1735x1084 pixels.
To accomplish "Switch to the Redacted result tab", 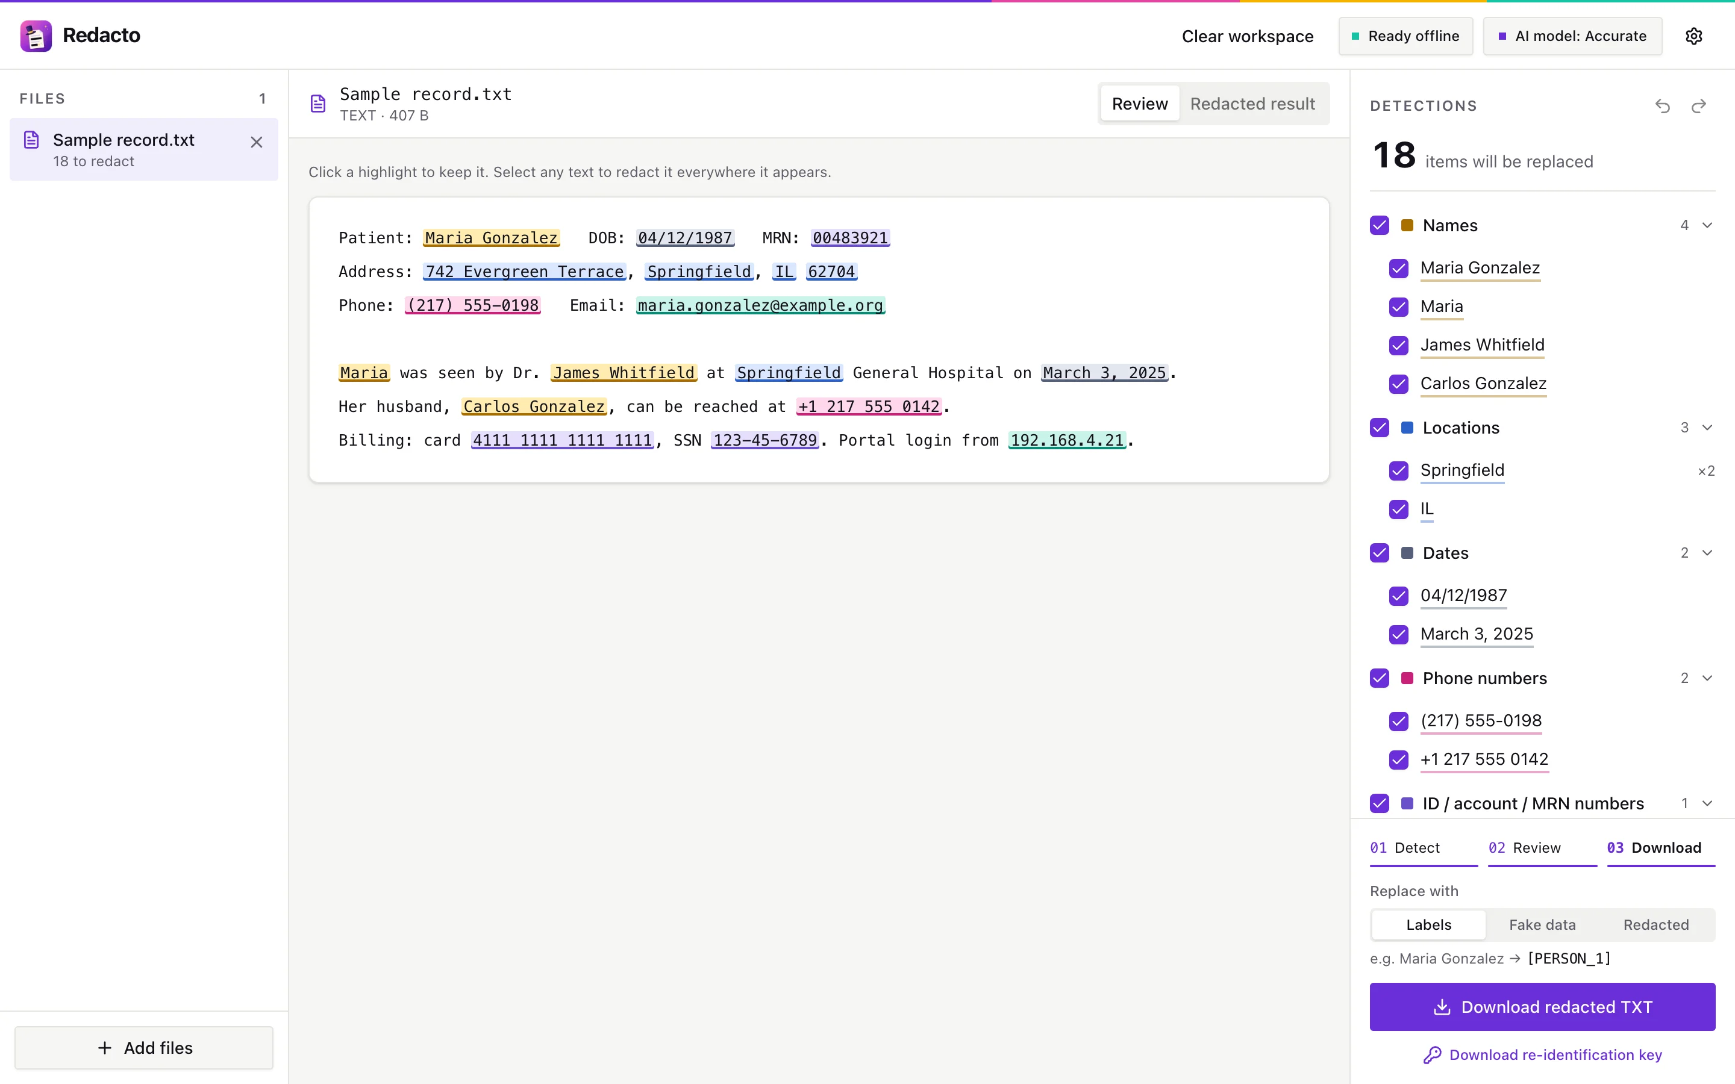I will [1252, 104].
